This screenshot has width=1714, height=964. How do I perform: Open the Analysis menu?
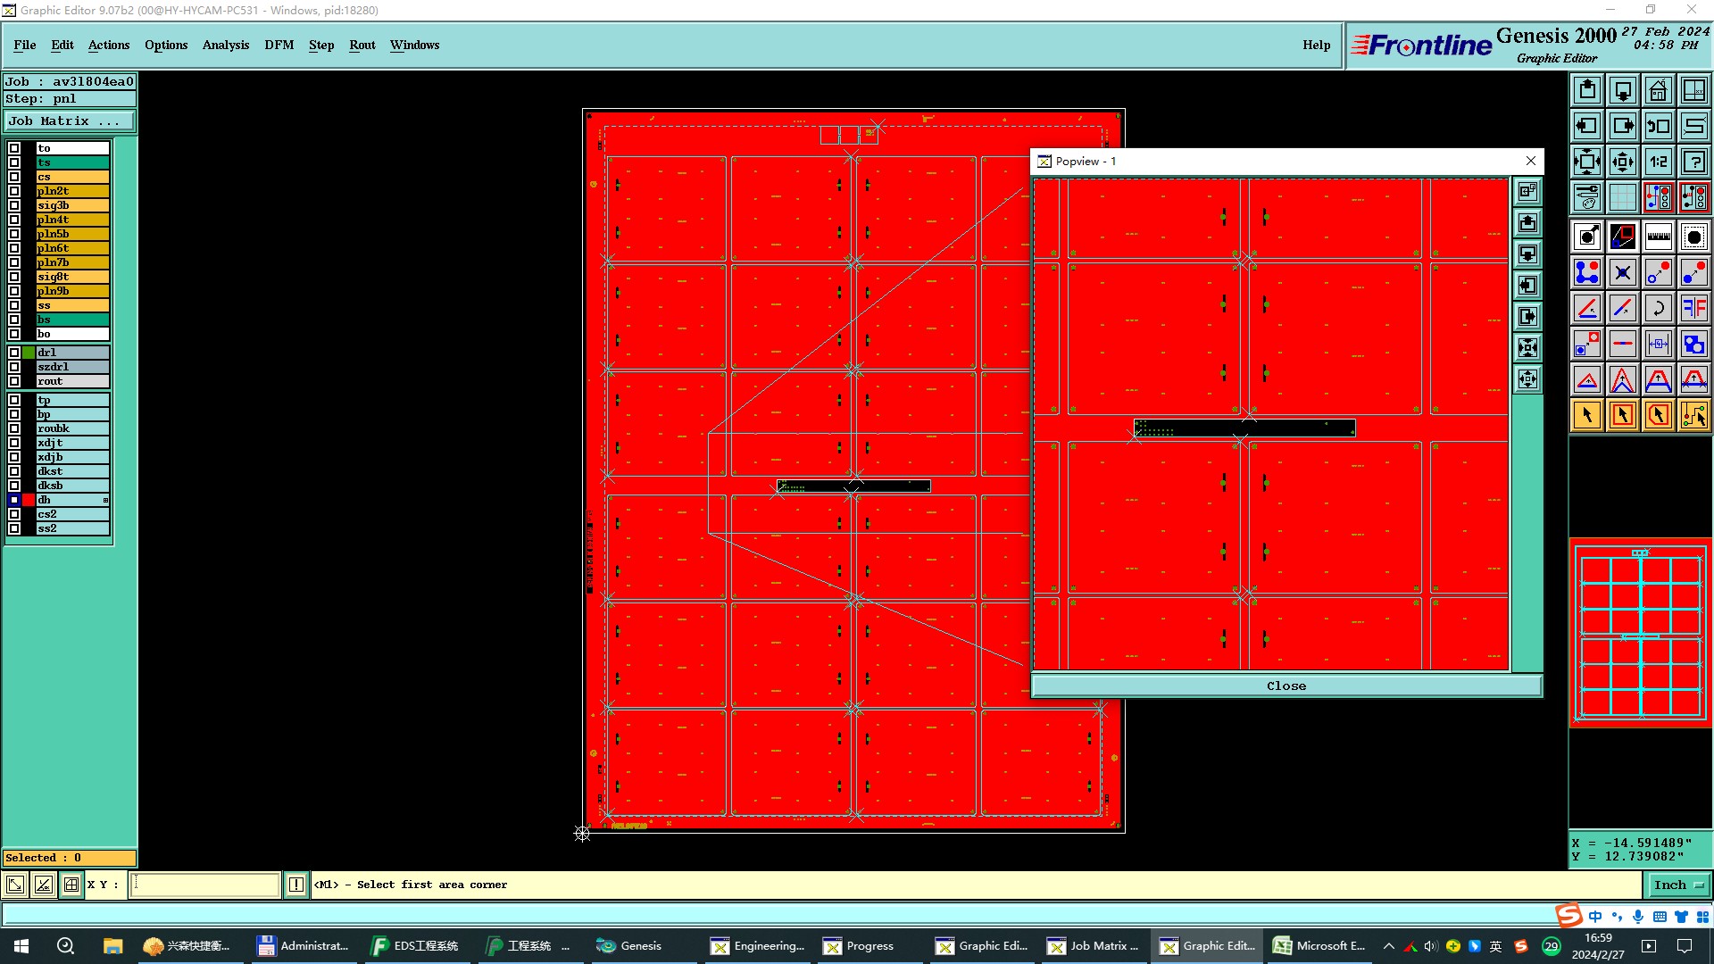click(x=225, y=45)
